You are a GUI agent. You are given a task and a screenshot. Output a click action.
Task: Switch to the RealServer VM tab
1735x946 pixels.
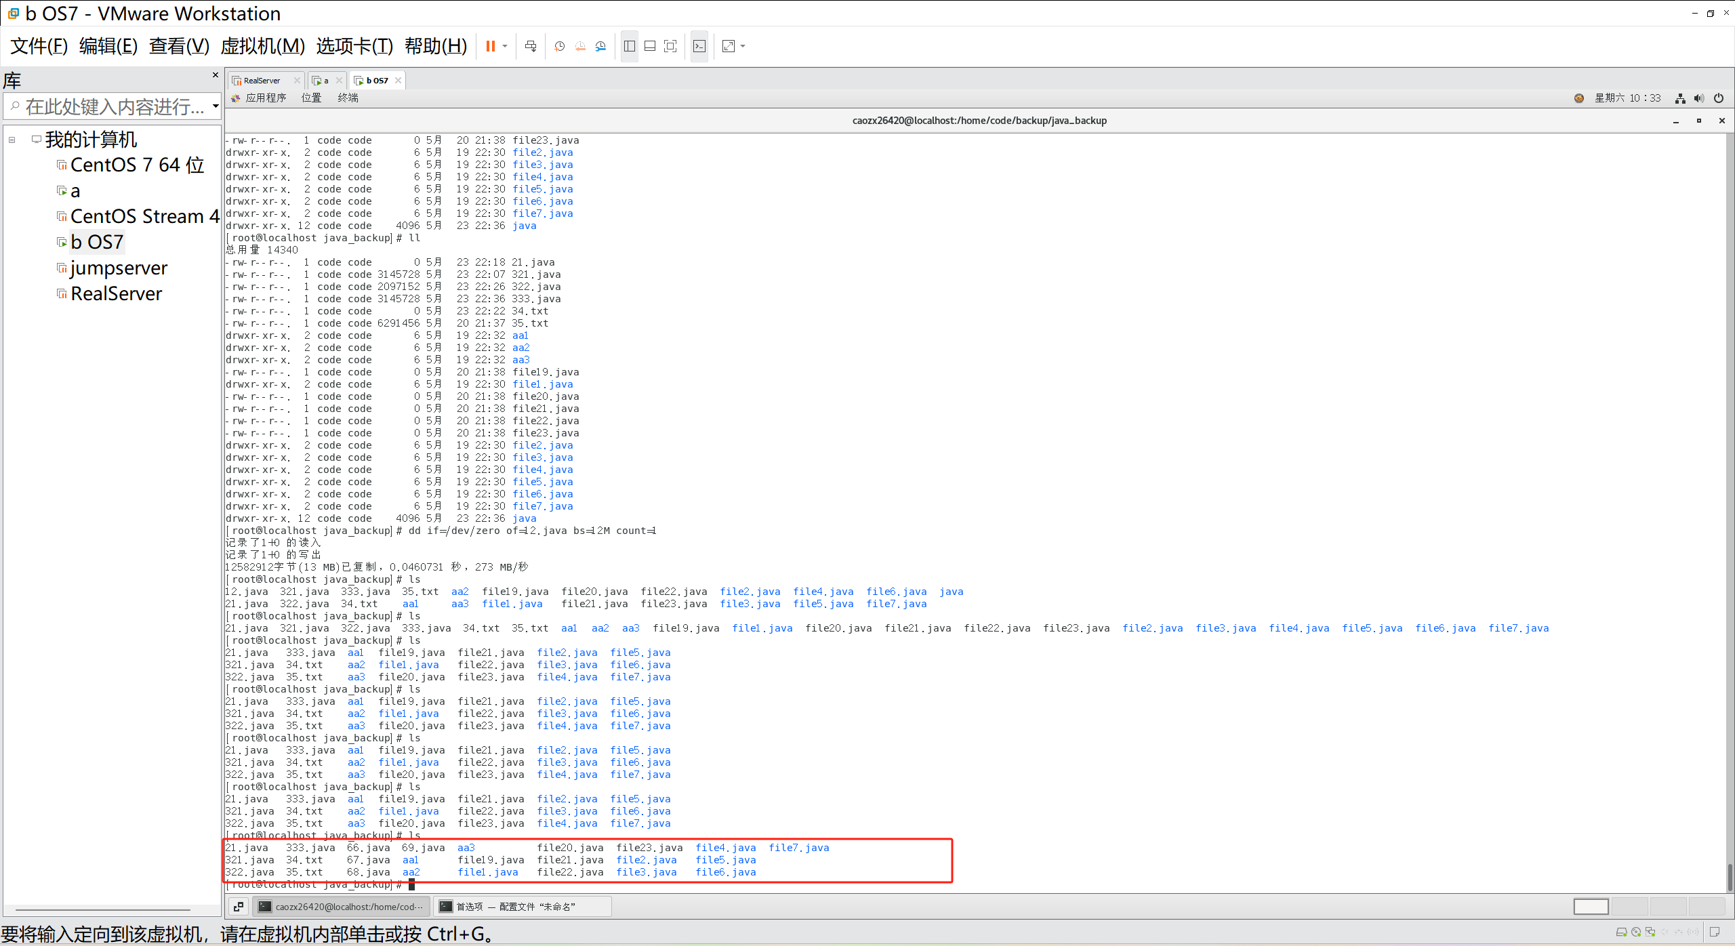coord(262,81)
